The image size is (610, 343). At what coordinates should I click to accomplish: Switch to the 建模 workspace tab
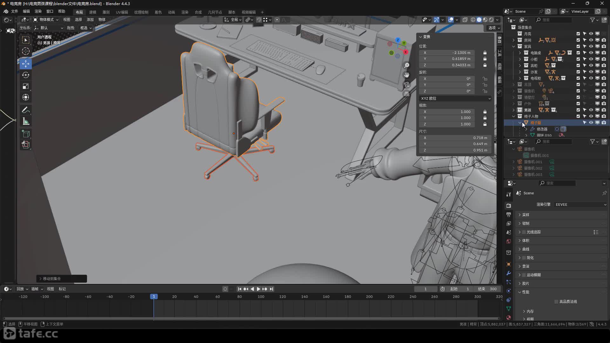(x=93, y=12)
